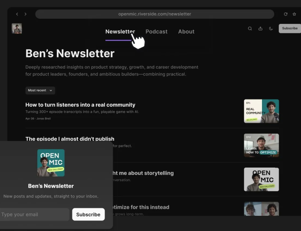Click the 'Apr 08 · Jonas Breil' byline
Image resolution: width=301 pixels, height=231 pixels.
[x=38, y=119]
